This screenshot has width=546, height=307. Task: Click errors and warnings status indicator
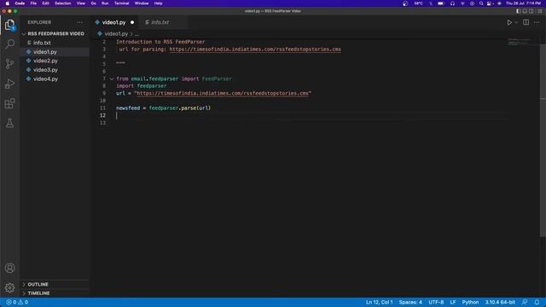17,302
